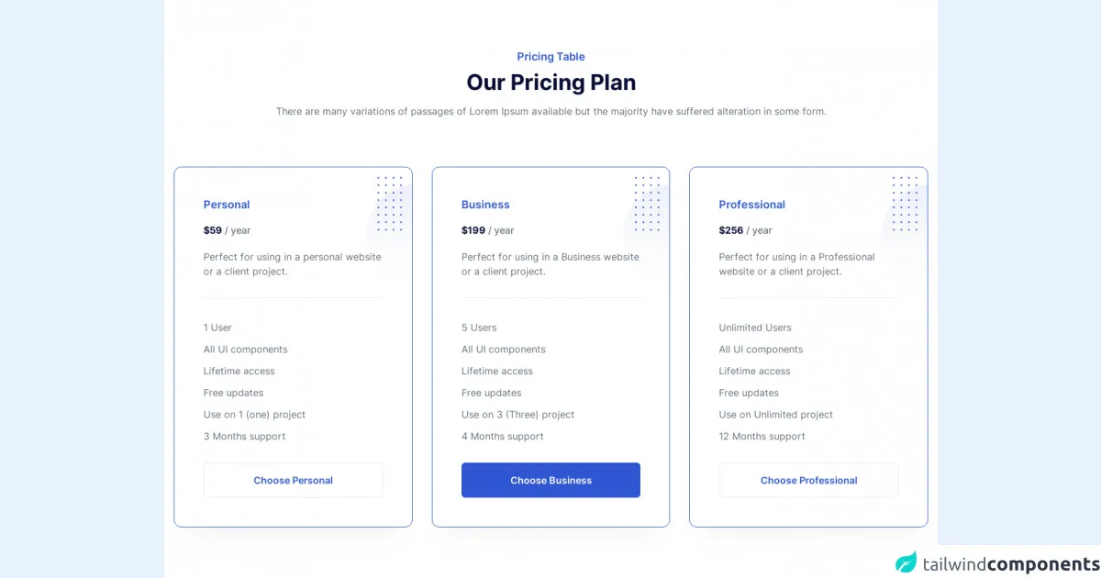Click the Pricing Table label
Viewport: 1101px width, 578px height.
(x=550, y=57)
